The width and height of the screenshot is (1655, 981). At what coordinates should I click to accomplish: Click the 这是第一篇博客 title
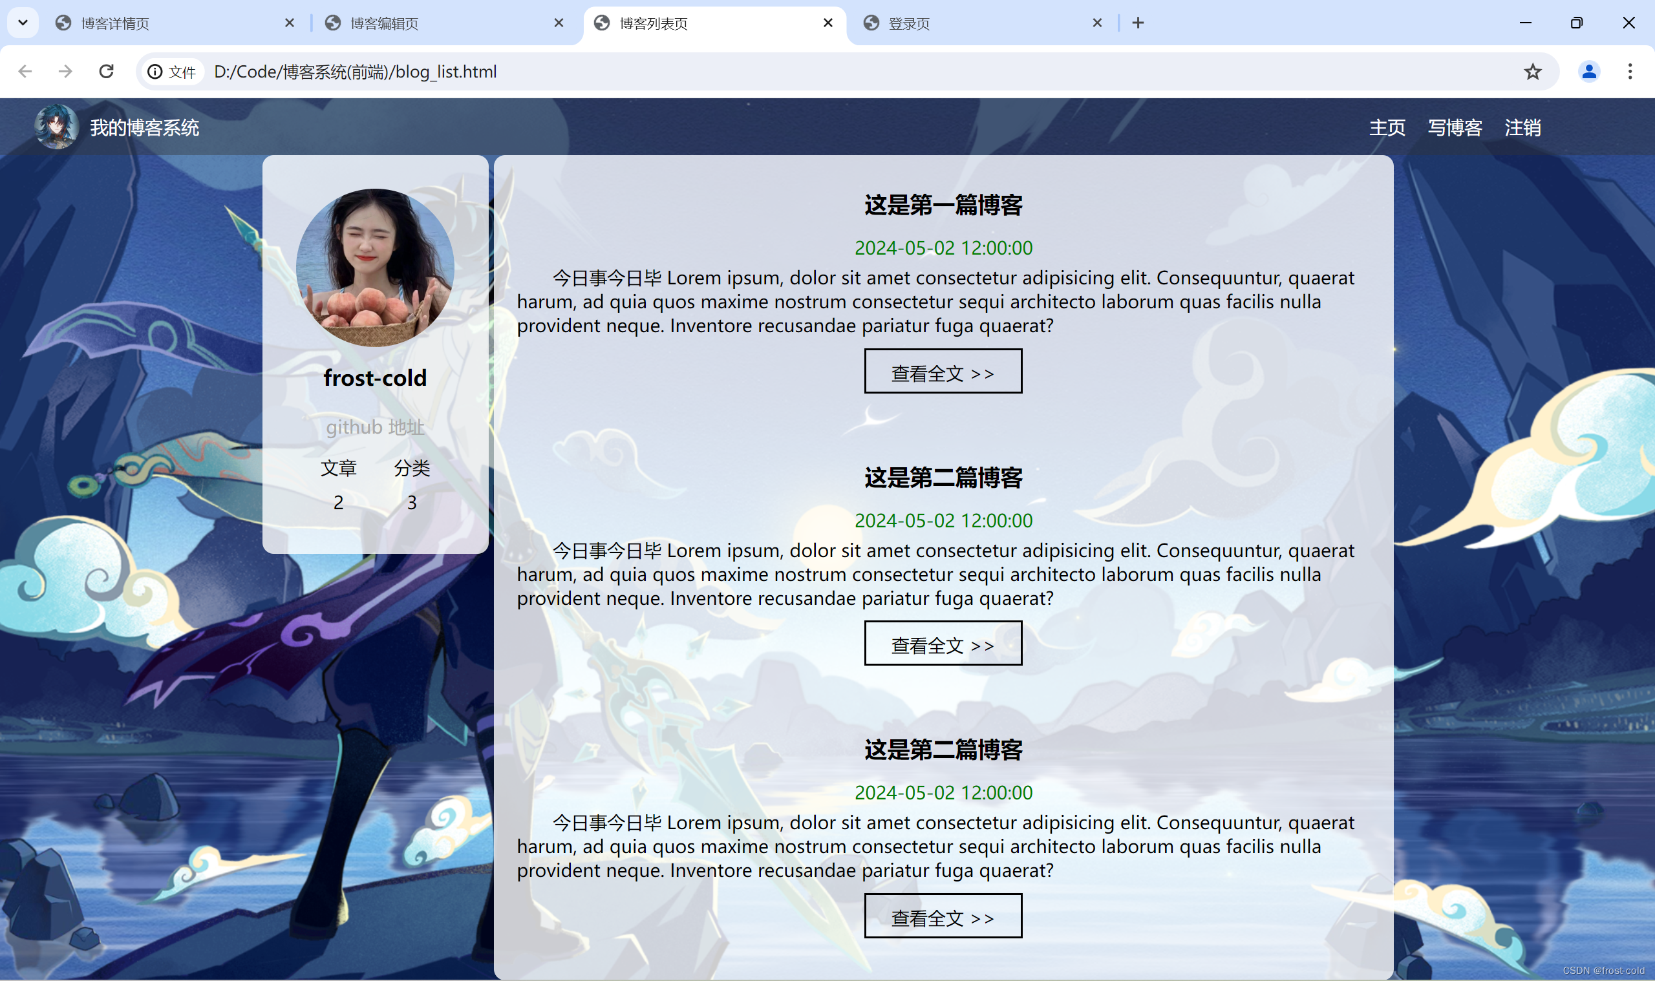(943, 205)
